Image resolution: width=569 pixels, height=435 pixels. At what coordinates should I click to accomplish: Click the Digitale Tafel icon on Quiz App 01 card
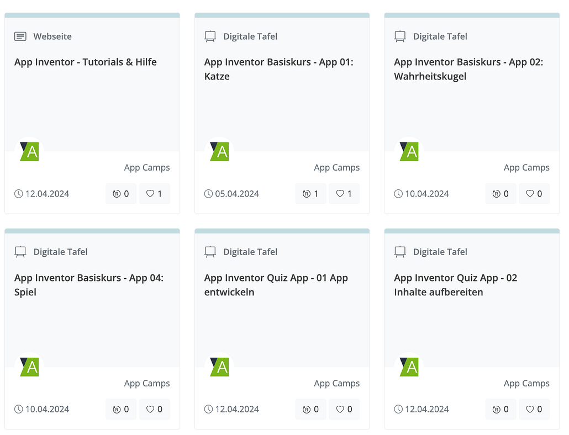click(210, 252)
